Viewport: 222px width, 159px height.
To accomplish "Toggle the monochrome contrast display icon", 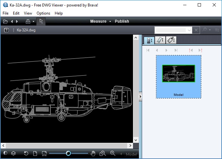I will tap(5, 153).
